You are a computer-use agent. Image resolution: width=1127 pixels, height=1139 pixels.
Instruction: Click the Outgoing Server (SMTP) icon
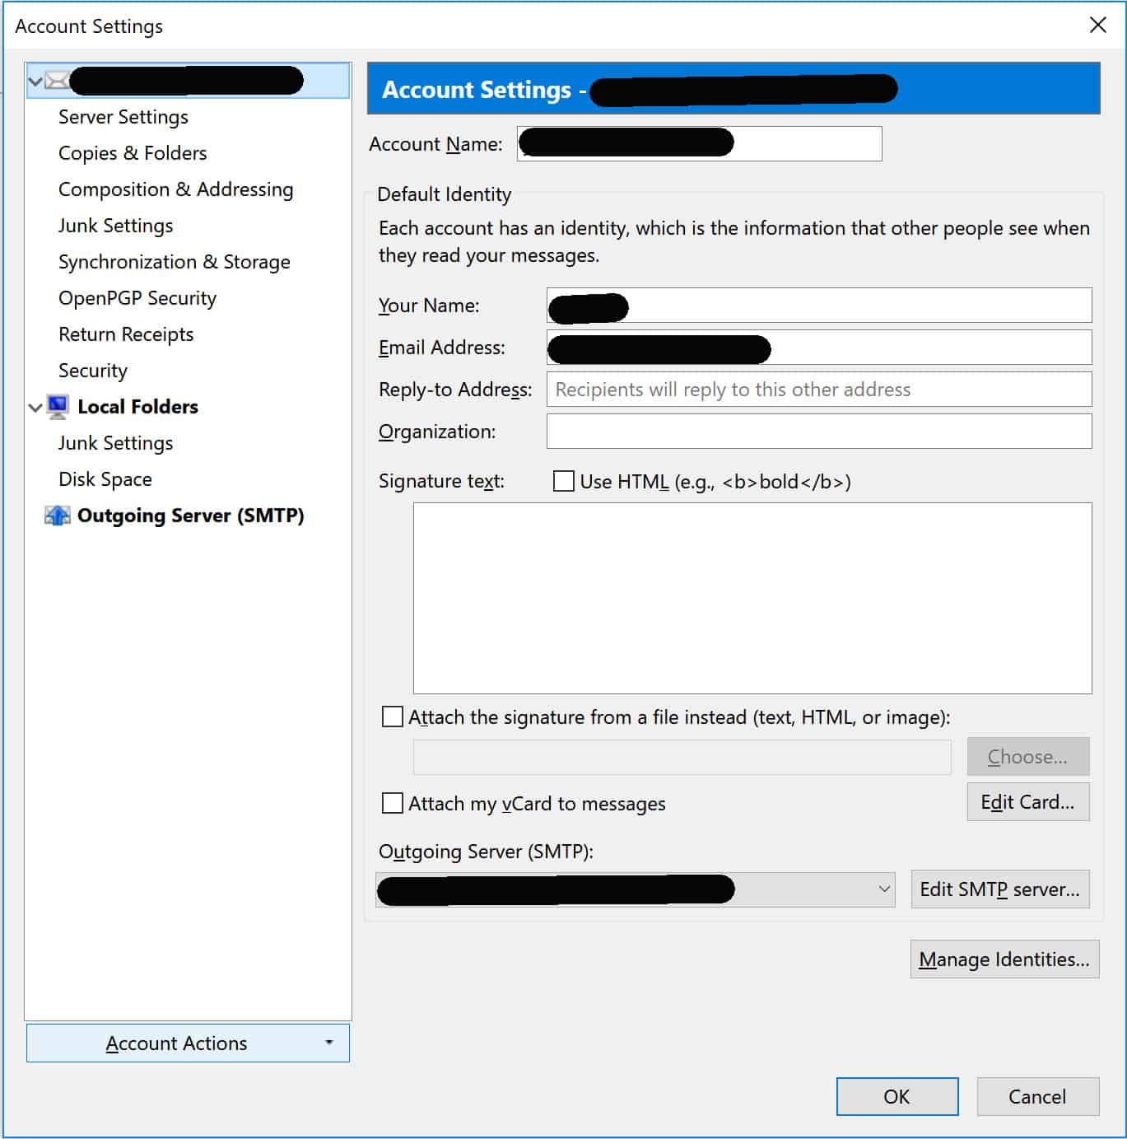tap(56, 515)
